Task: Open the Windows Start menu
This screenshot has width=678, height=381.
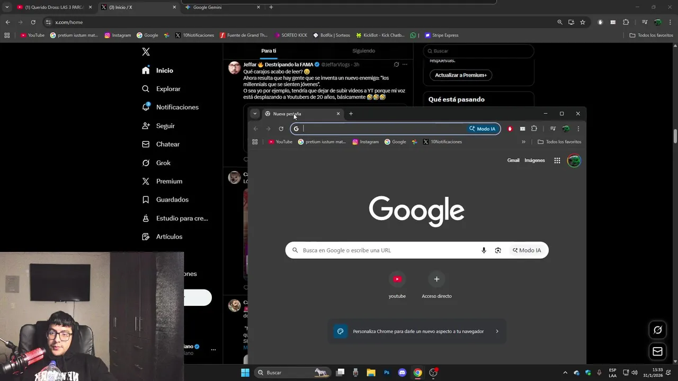Action: point(245,373)
